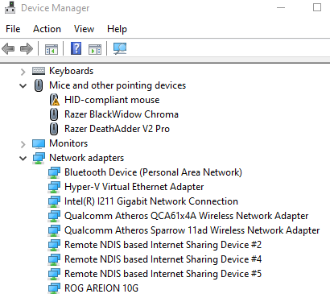Click the Monitors category icon
This screenshot has height=294, width=330.
pos(39,143)
